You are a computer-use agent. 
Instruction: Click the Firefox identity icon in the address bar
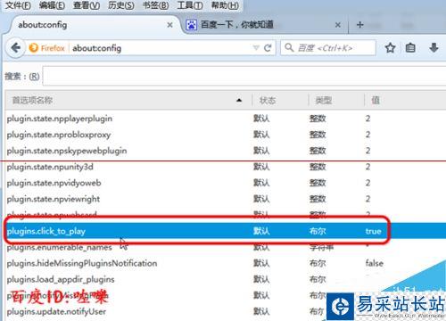34,48
